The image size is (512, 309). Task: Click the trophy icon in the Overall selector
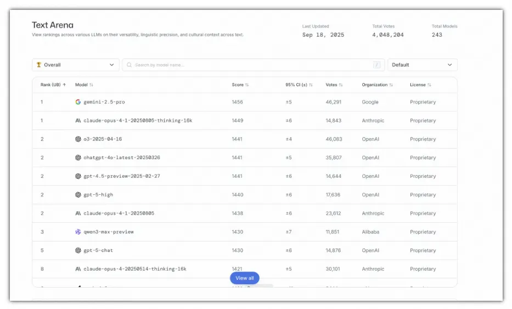tap(39, 65)
